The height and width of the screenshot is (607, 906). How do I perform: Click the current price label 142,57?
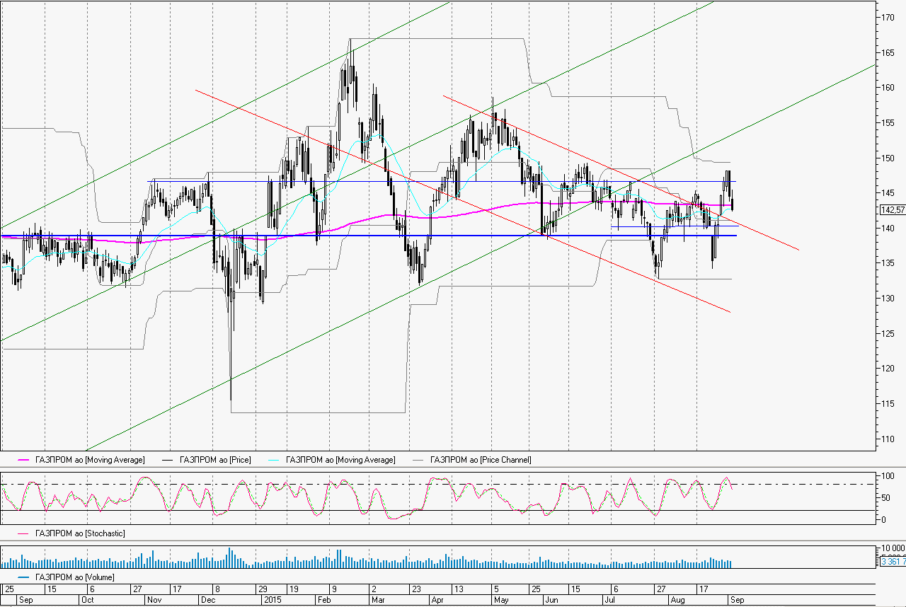(892, 210)
